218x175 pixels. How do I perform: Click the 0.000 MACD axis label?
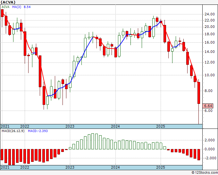click(210, 149)
